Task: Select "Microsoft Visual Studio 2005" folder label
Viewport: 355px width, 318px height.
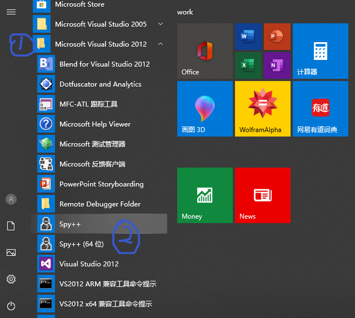Action: (x=101, y=24)
